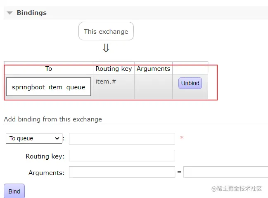Viewport: 268px width, 198px height.
Task: Click the This exchange box
Action: [x=106, y=31]
